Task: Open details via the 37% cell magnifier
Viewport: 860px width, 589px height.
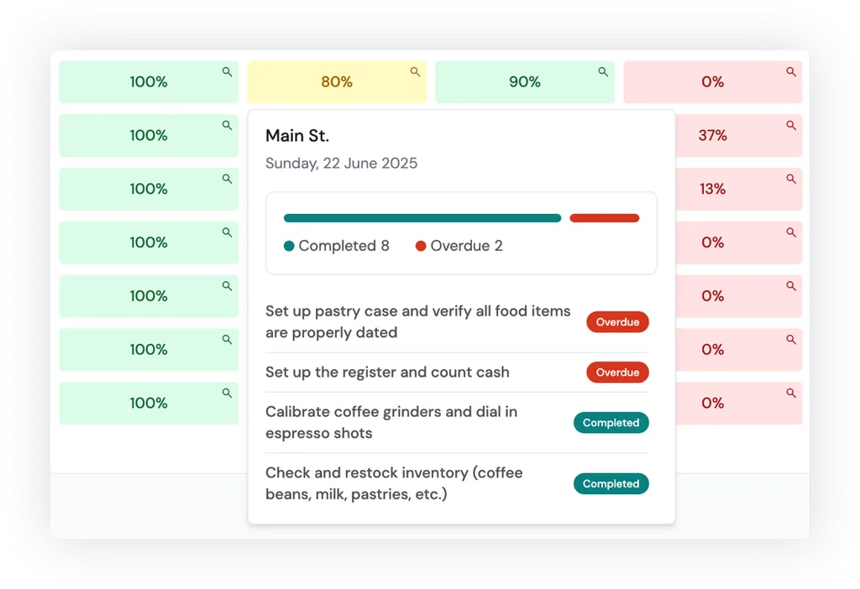Action: (x=791, y=126)
